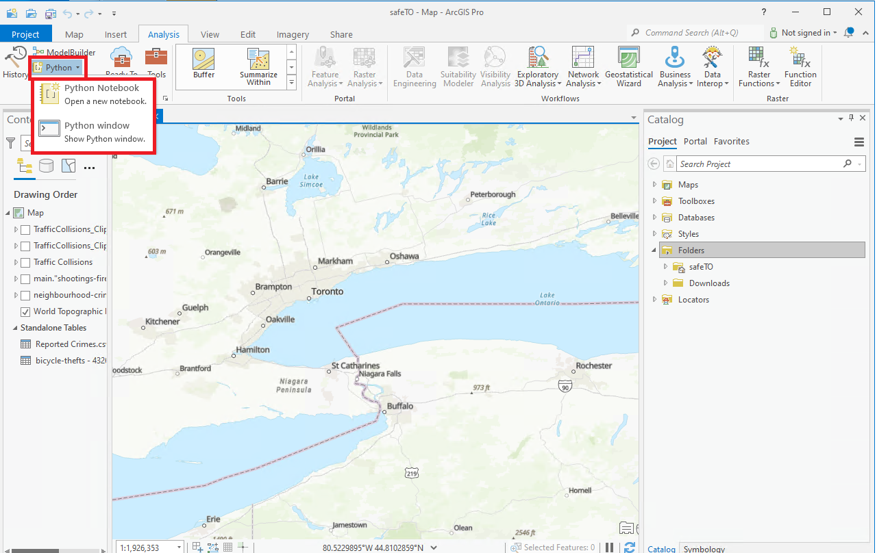Switch Catalog pane to Favorites tab
The width and height of the screenshot is (877, 553).
tap(732, 141)
